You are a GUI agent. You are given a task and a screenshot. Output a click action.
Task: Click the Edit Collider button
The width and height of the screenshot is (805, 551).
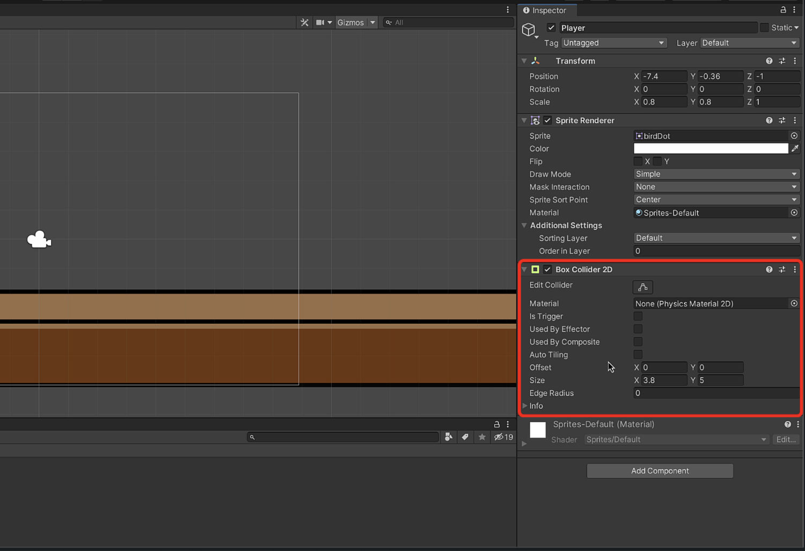(642, 287)
